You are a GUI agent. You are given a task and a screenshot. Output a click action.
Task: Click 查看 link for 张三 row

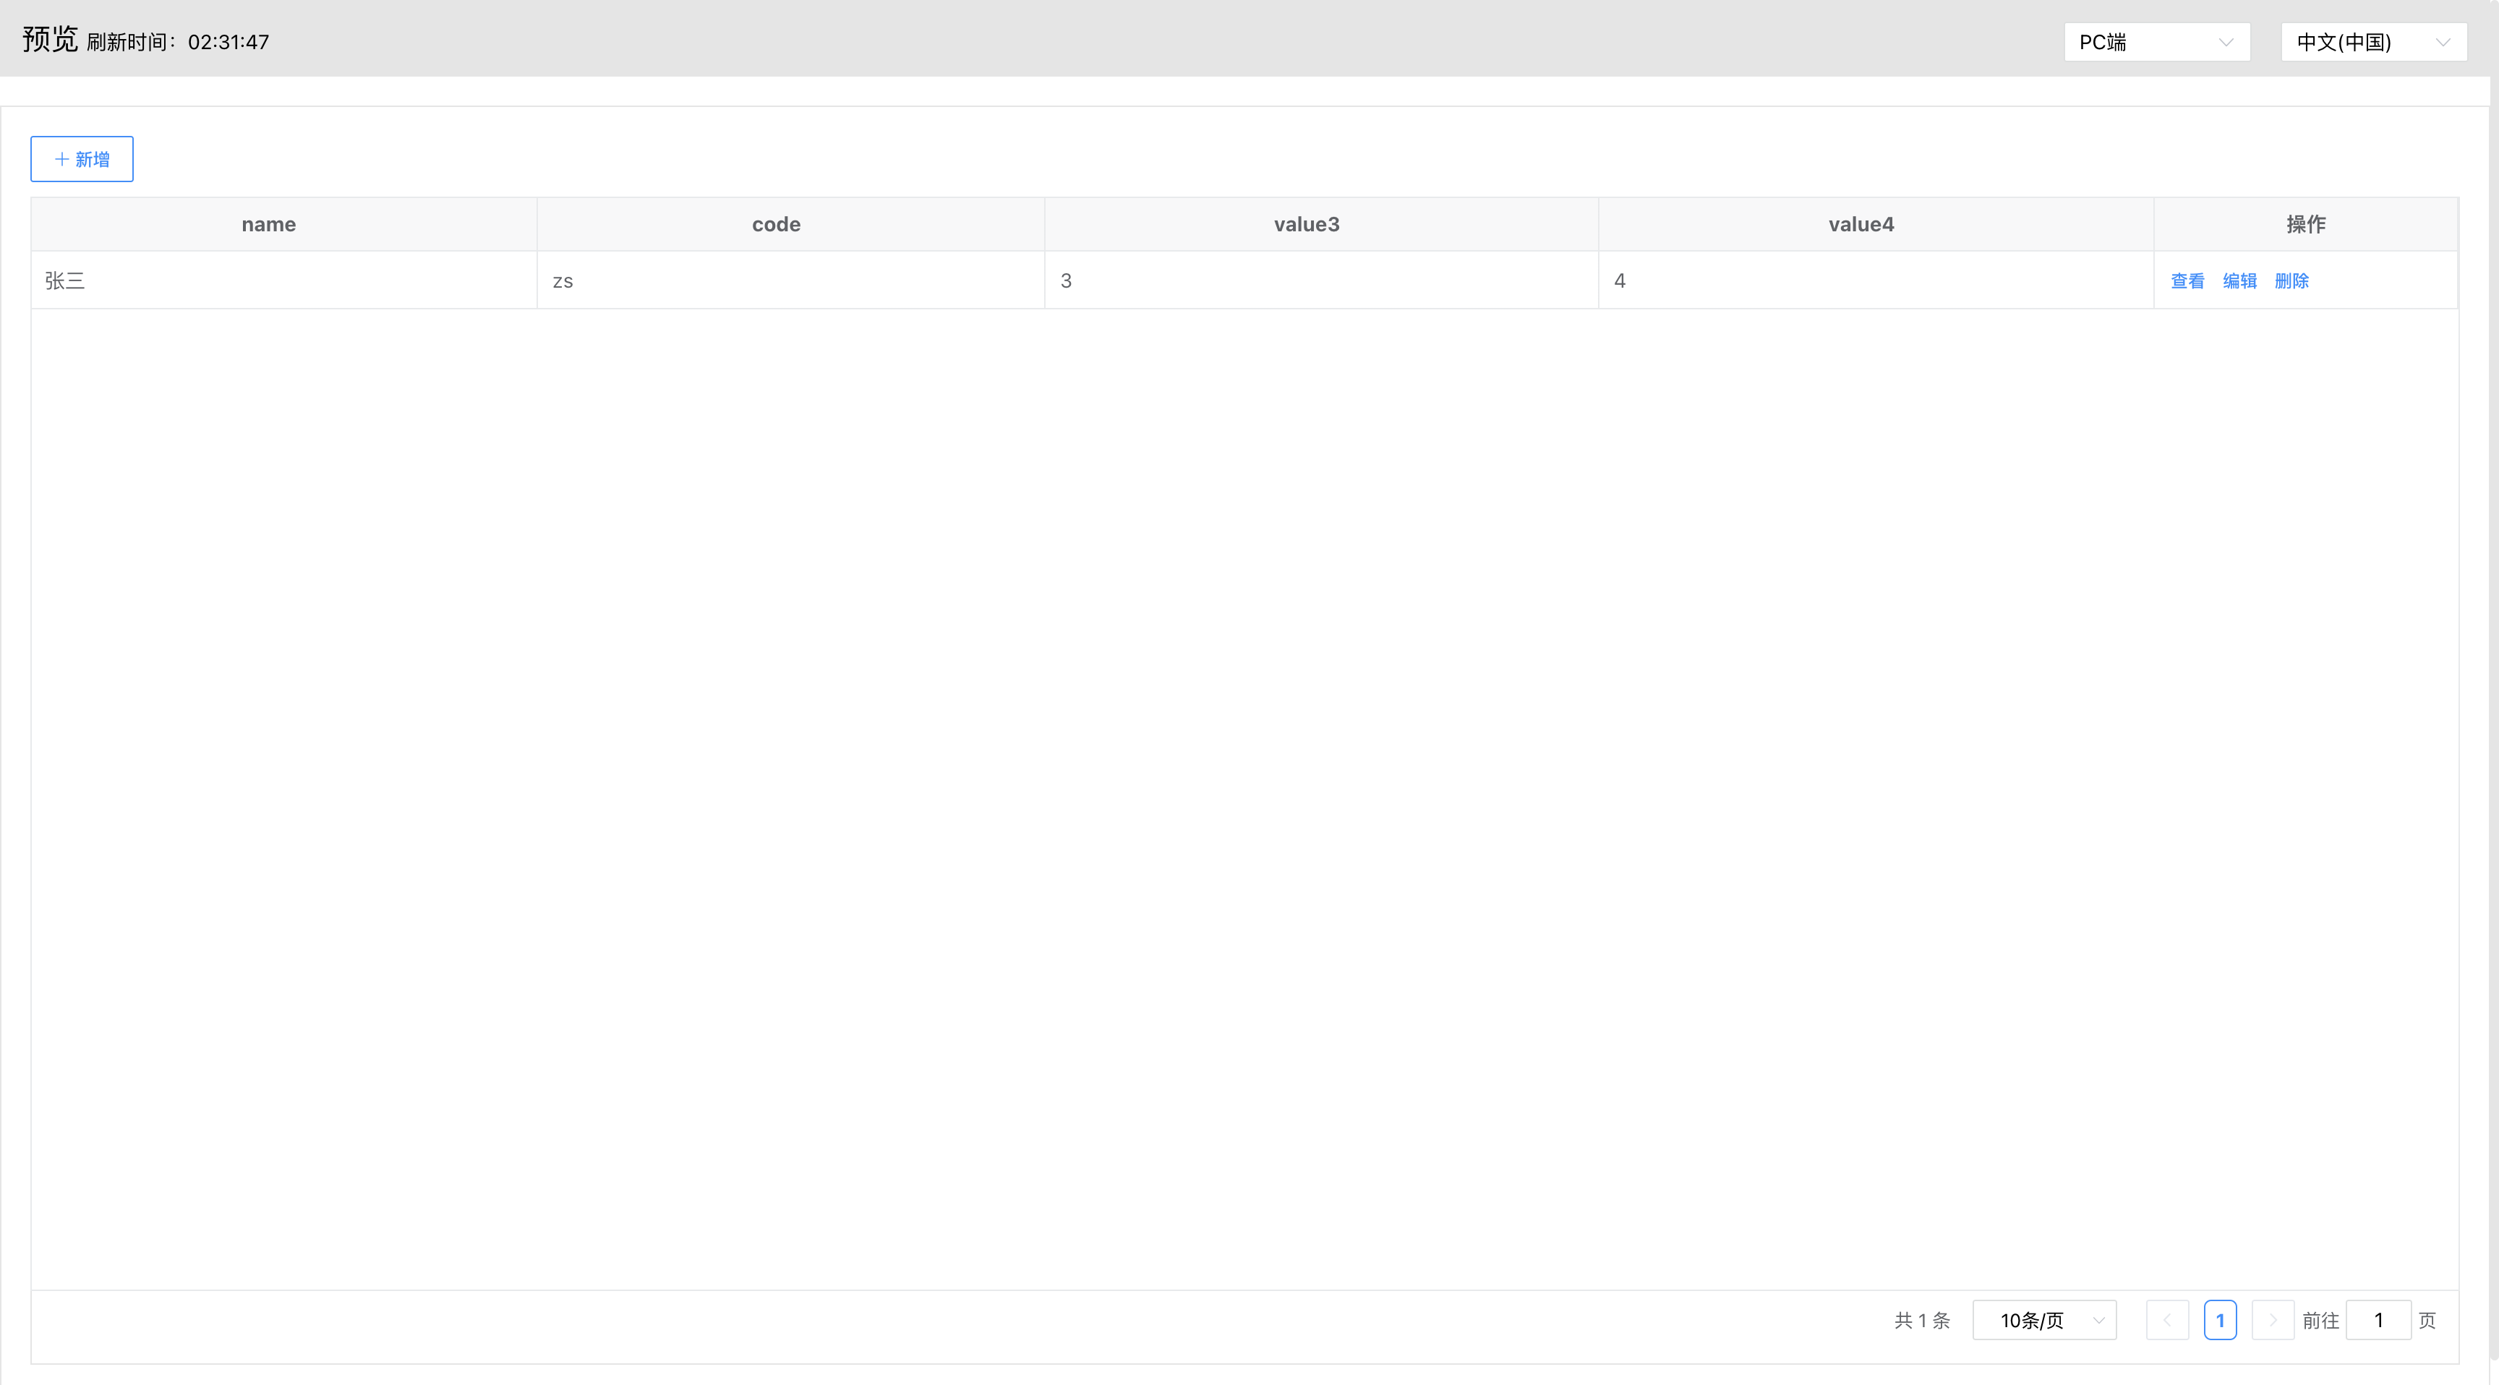[x=2187, y=281]
